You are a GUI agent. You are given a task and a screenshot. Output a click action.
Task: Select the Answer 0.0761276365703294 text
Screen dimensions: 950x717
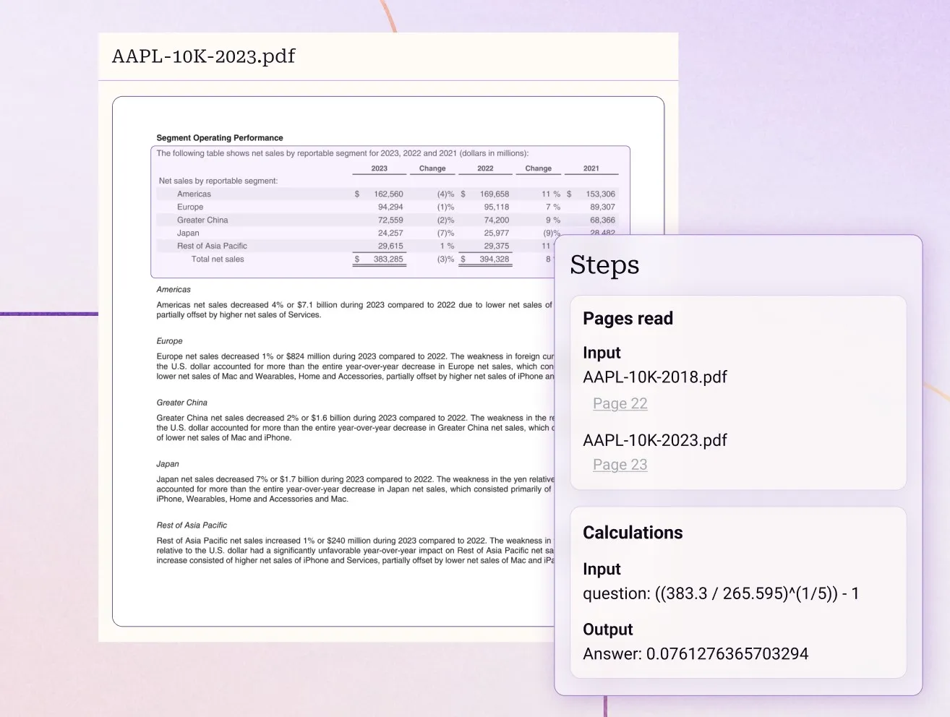696,654
